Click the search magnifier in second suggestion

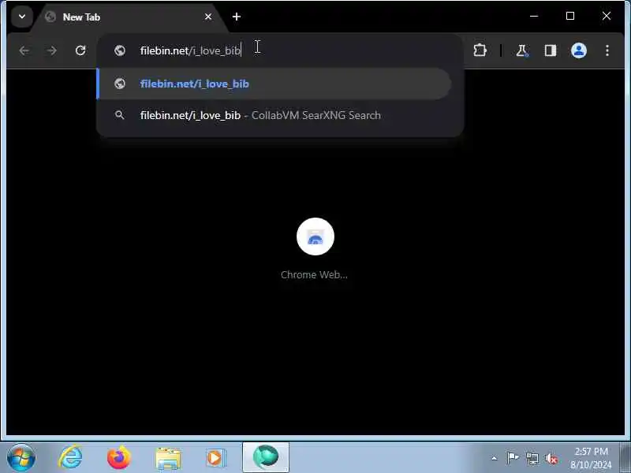pyautogui.click(x=120, y=115)
